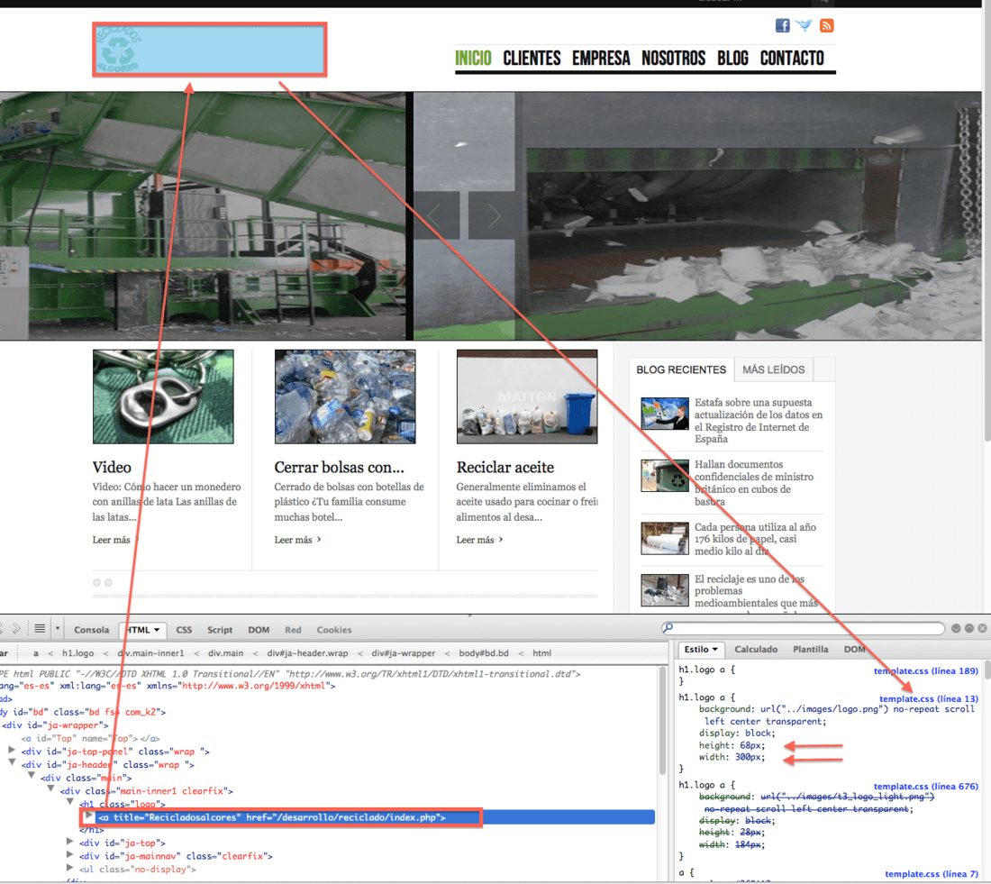Open the INICIO menu item
The width and height of the screenshot is (991, 884).
tap(473, 59)
